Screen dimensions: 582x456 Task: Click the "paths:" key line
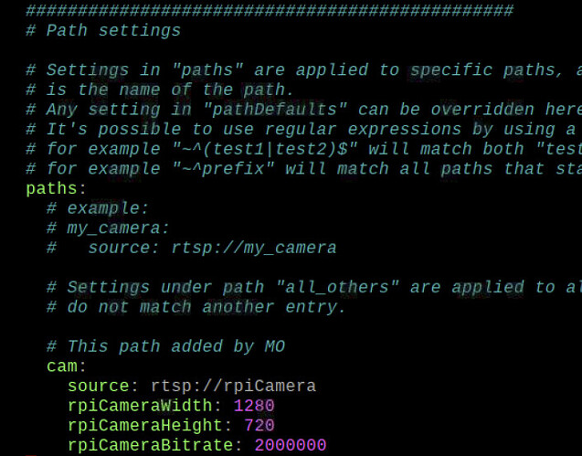(56, 189)
